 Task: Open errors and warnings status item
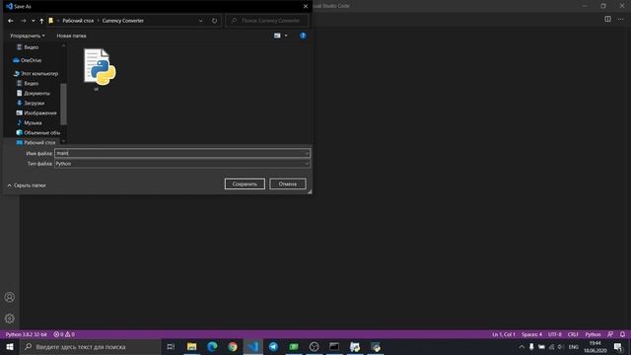pos(64,334)
